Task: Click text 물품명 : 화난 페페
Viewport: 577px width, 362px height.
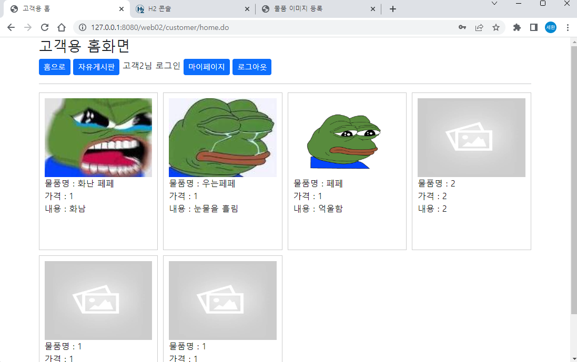Action: (79, 183)
